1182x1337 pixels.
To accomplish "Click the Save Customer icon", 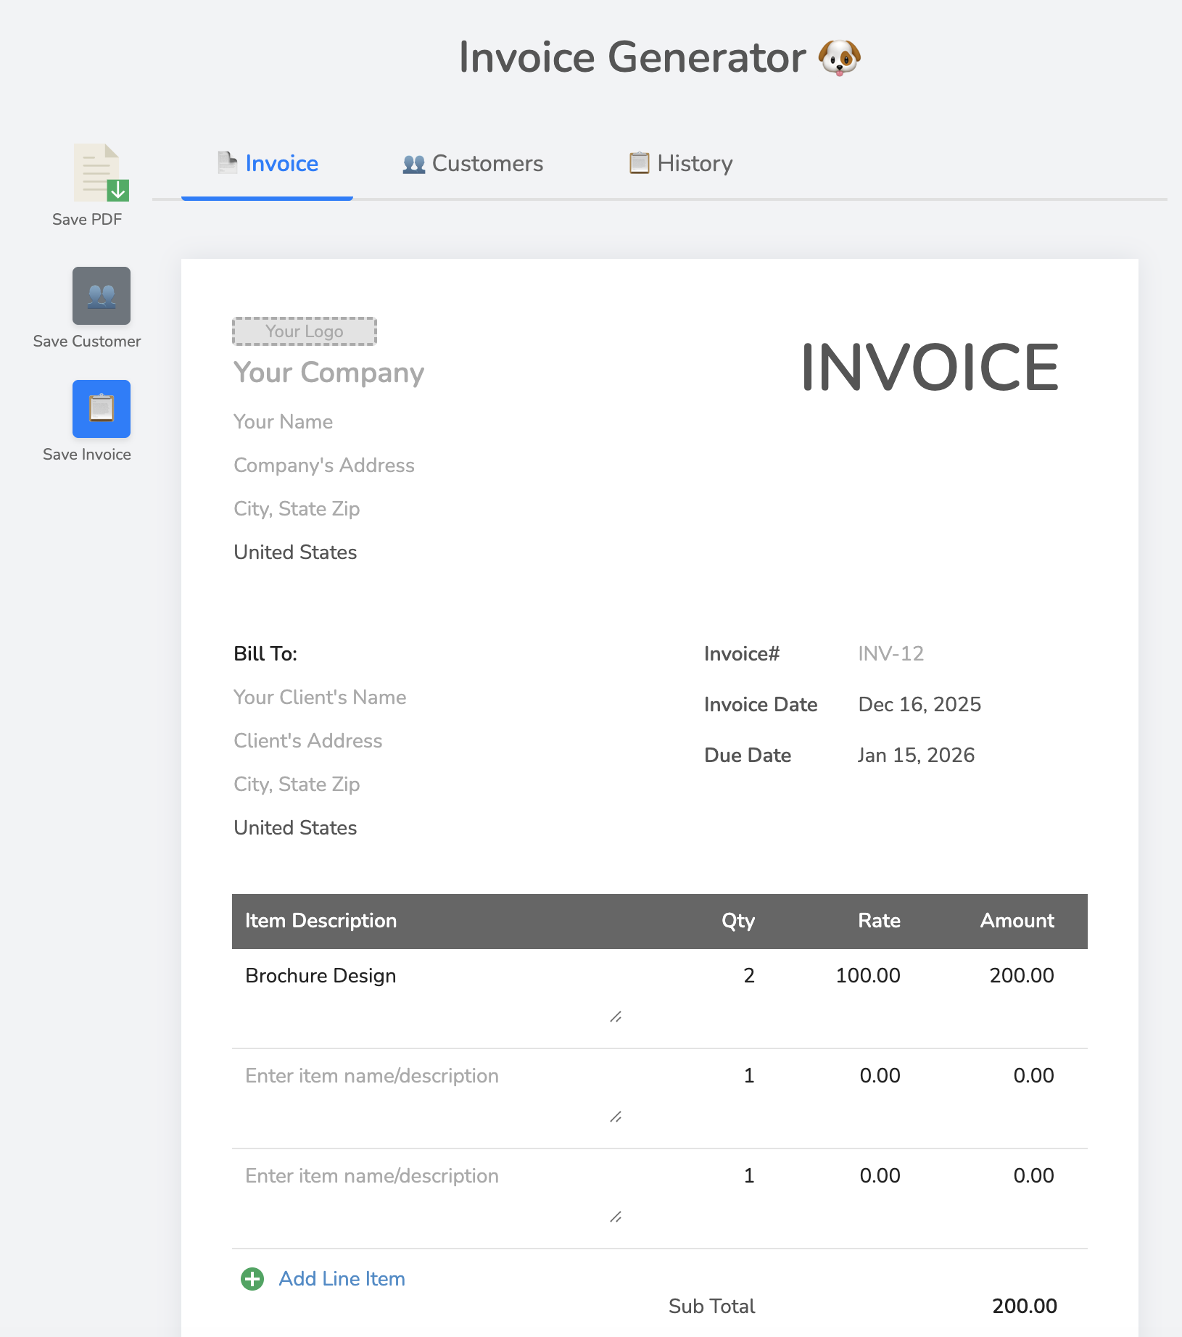I will (x=101, y=295).
